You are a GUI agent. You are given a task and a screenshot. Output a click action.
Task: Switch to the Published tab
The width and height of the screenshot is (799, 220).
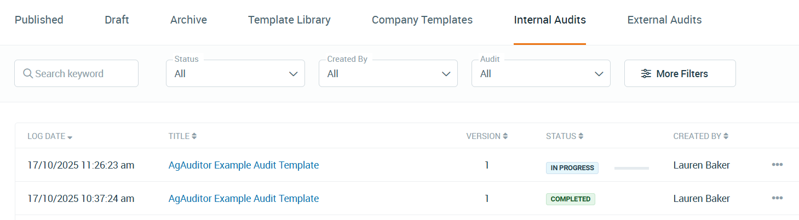coord(39,20)
